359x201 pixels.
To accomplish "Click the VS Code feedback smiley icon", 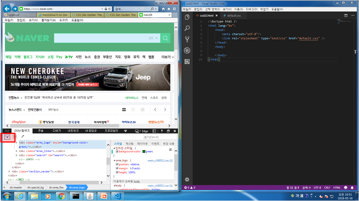I will (x=346, y=187).
